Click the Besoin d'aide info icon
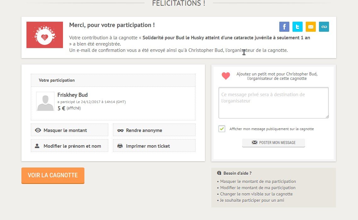 219,173
